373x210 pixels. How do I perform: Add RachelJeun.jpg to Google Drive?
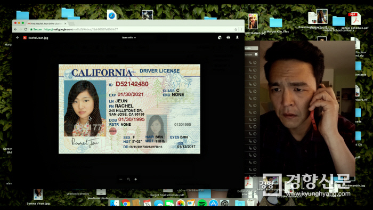(220, 37)
